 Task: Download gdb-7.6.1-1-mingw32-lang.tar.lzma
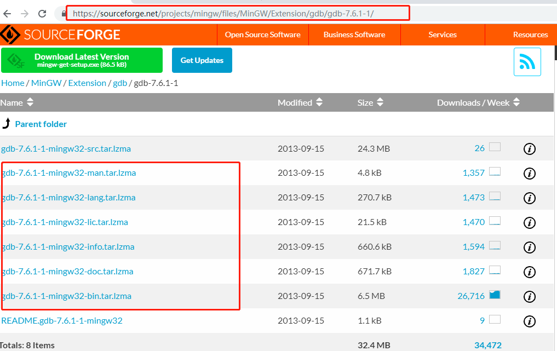click(x=69, y=198)
